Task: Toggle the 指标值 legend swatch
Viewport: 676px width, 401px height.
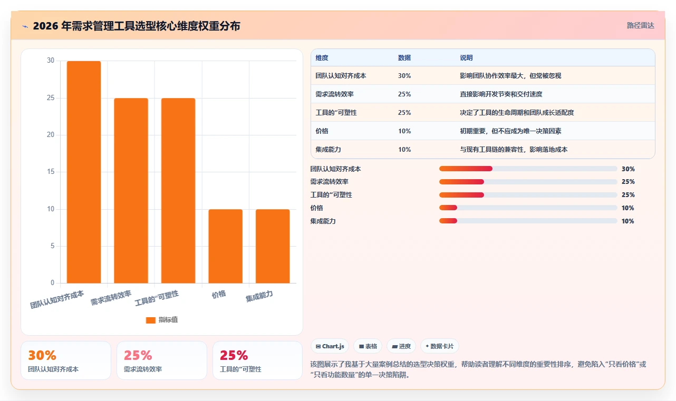Action: [151, 320]
